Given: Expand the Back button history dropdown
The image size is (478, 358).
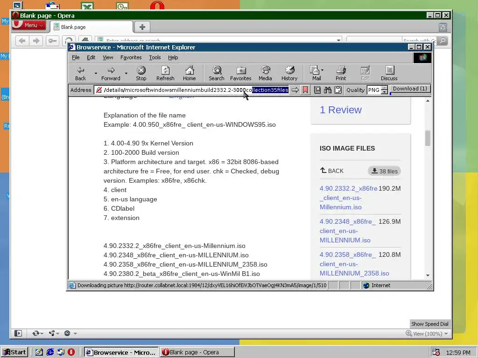Looking at the screenshot, I should (x=96, y=73).
